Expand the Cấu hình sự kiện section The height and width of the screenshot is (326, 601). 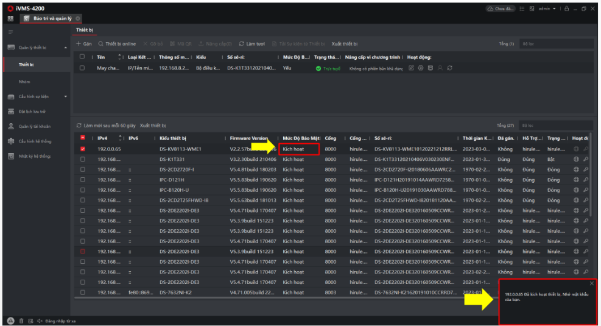point(66,96)
